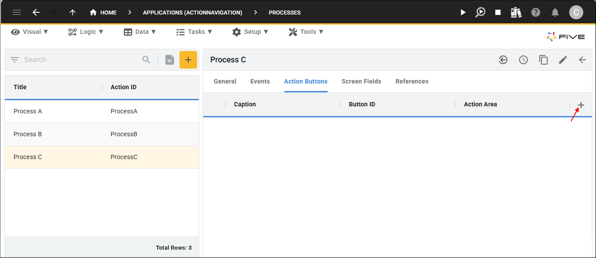Open the hamburger menu
The width and height of the screenshot is (596, 258).
(x=17, y=12)
